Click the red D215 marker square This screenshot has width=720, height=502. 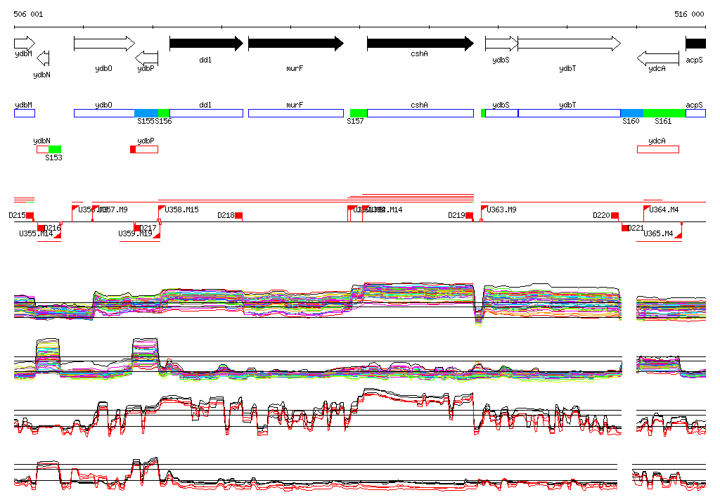[x=30, y=216]
